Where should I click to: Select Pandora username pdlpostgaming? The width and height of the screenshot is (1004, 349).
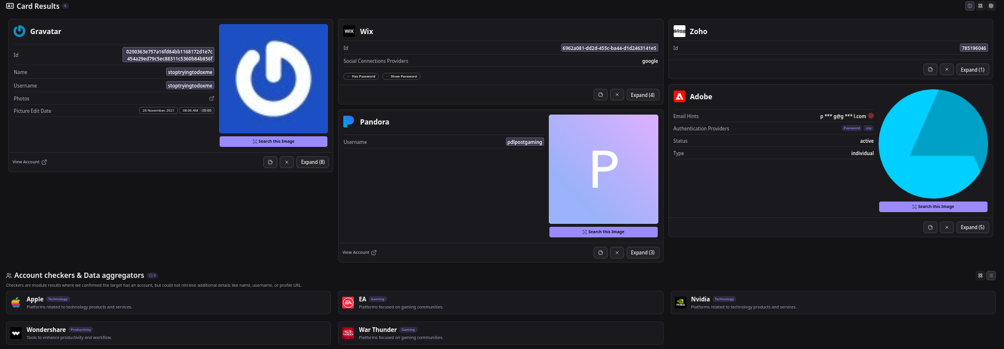(525, 142)
